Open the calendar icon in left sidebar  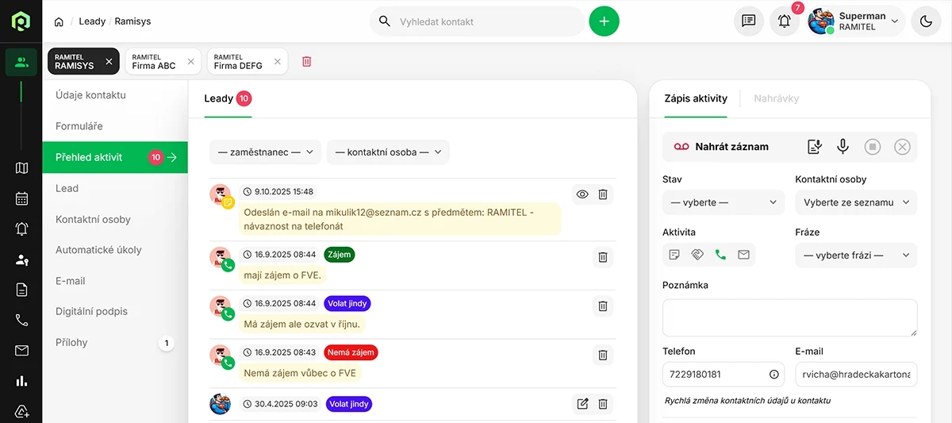click(x=21, y=198)
